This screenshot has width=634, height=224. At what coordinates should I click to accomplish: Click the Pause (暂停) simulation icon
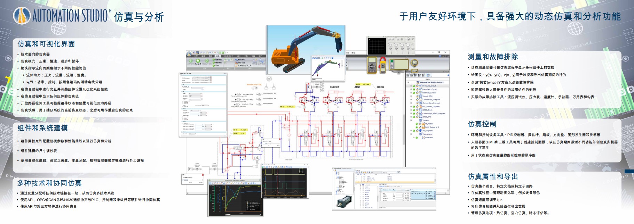214,66
